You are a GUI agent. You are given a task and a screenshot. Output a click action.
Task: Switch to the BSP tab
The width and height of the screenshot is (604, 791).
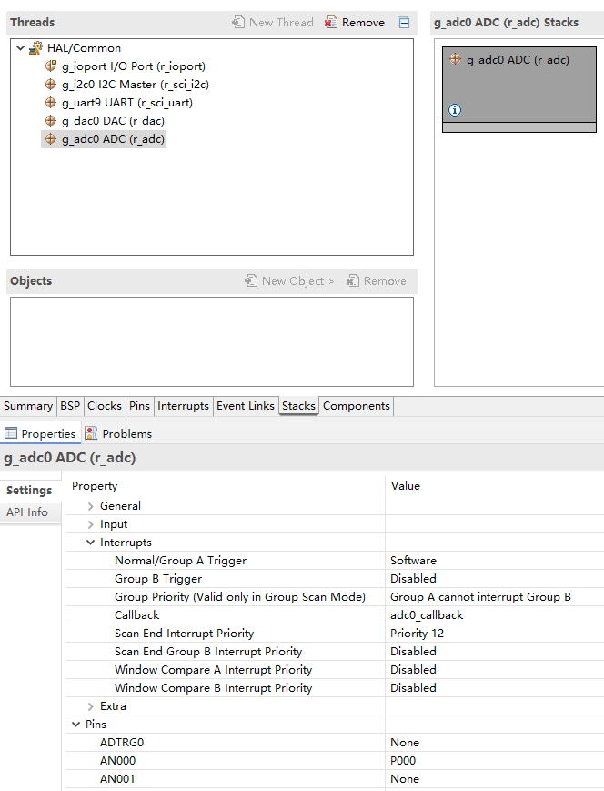click(x=70, y=406)
